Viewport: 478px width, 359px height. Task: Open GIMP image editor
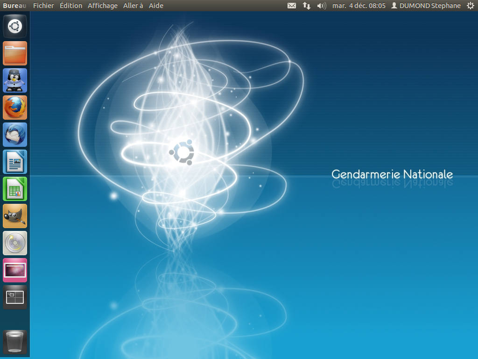14,216
